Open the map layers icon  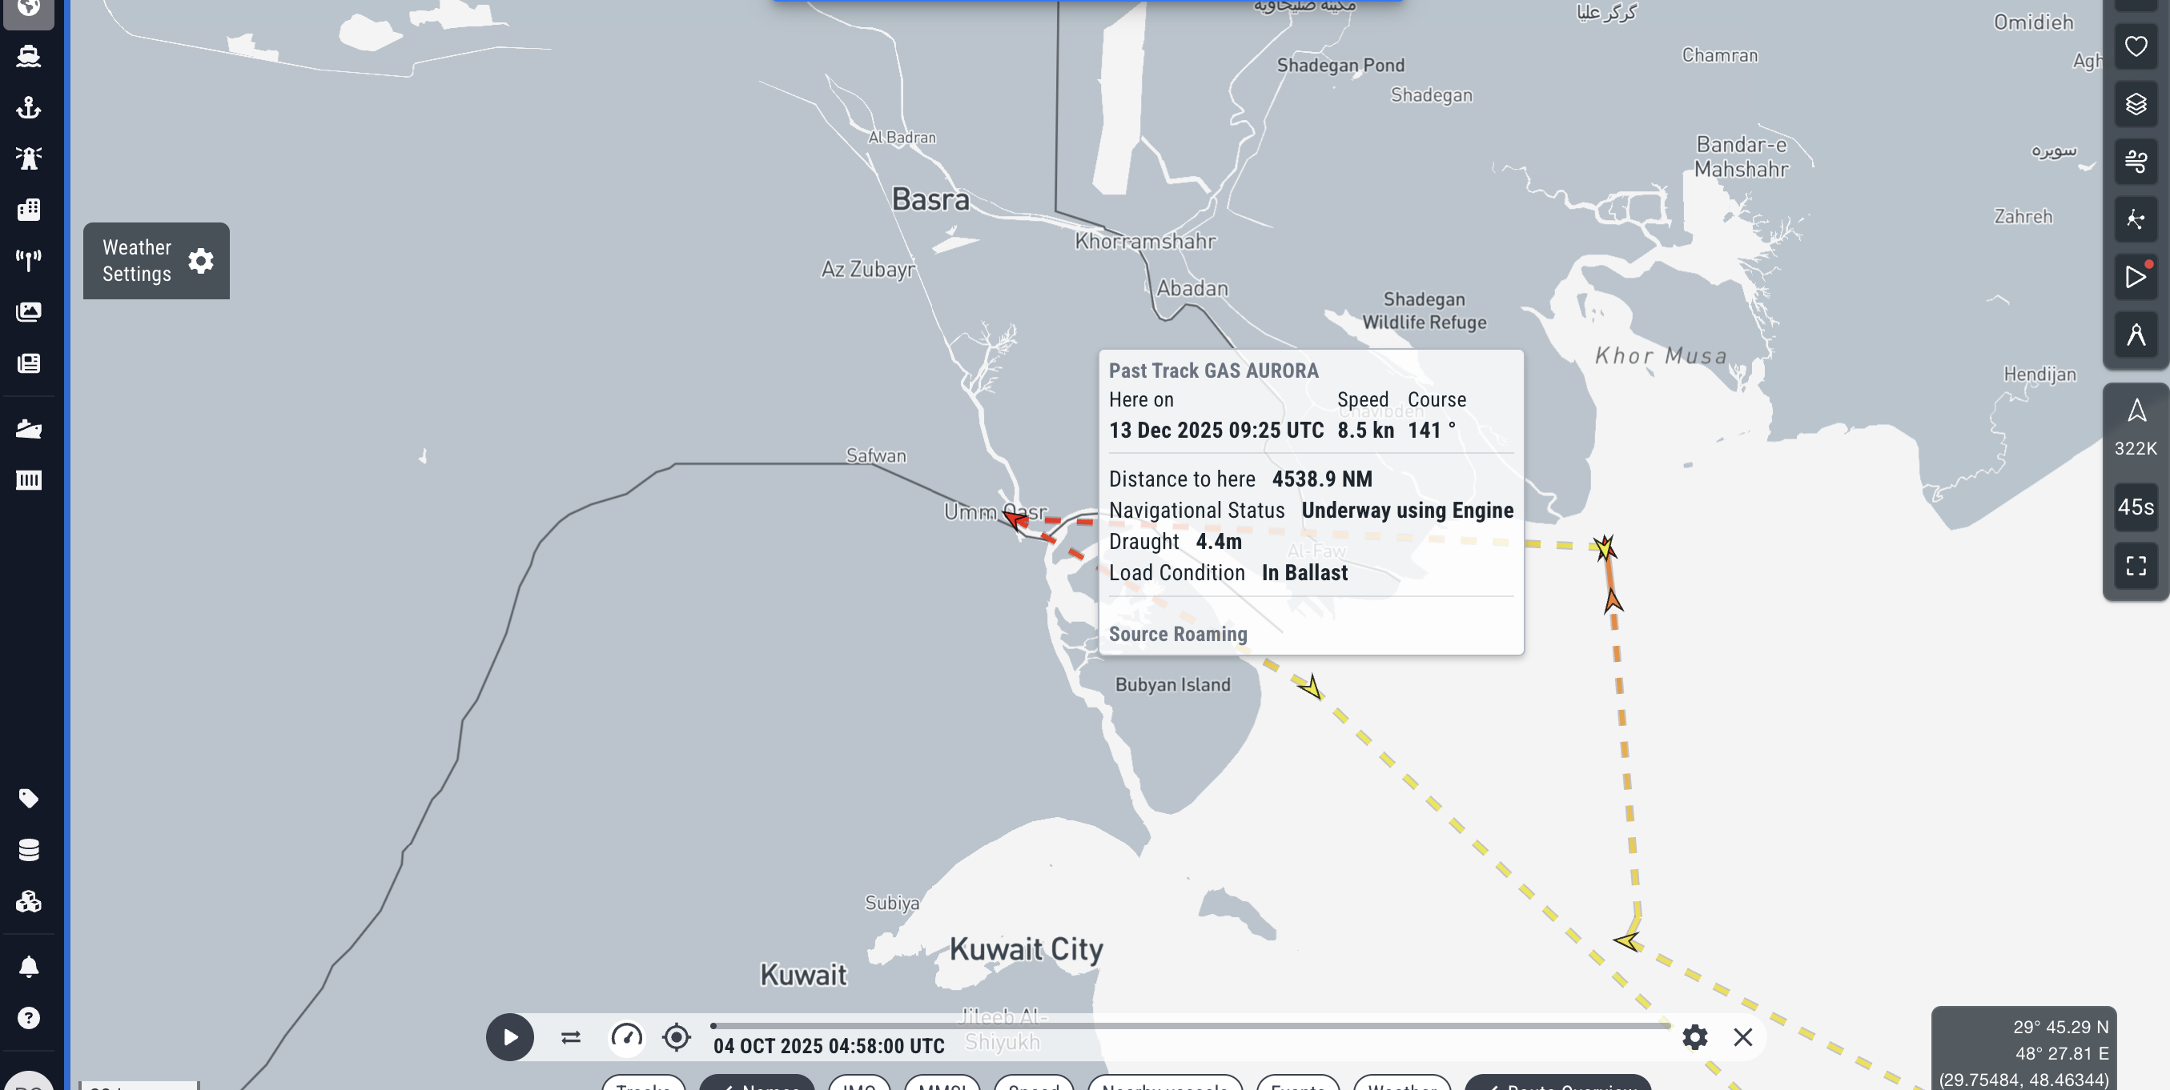tap(2136, 104)
